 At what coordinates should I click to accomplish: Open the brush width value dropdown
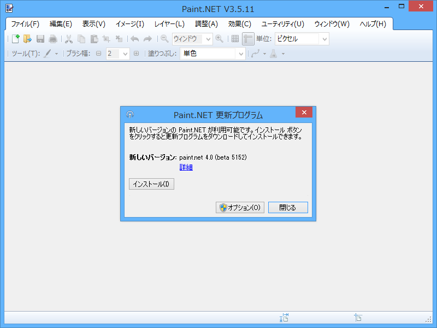(x=125, y=54)
